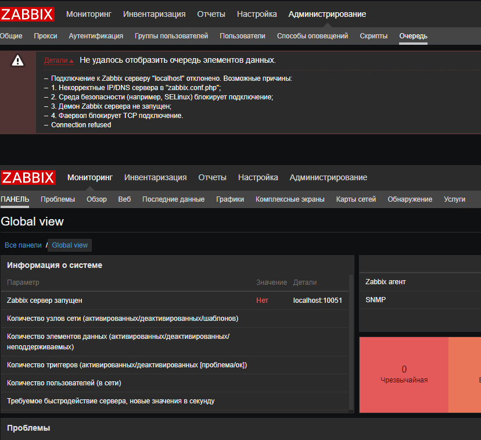Screen dimensions: 481x440
Task: Open Администрирование menu in the bottom window
Action: pyautogui.click(x=328, y=177)
